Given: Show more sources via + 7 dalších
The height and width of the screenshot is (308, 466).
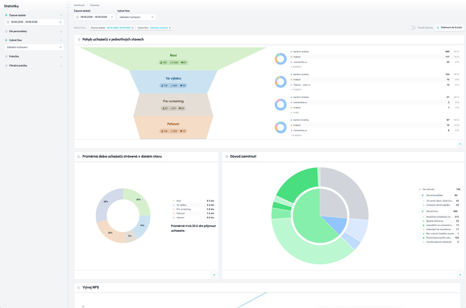Looking at the screenshot, I should 296,90.
